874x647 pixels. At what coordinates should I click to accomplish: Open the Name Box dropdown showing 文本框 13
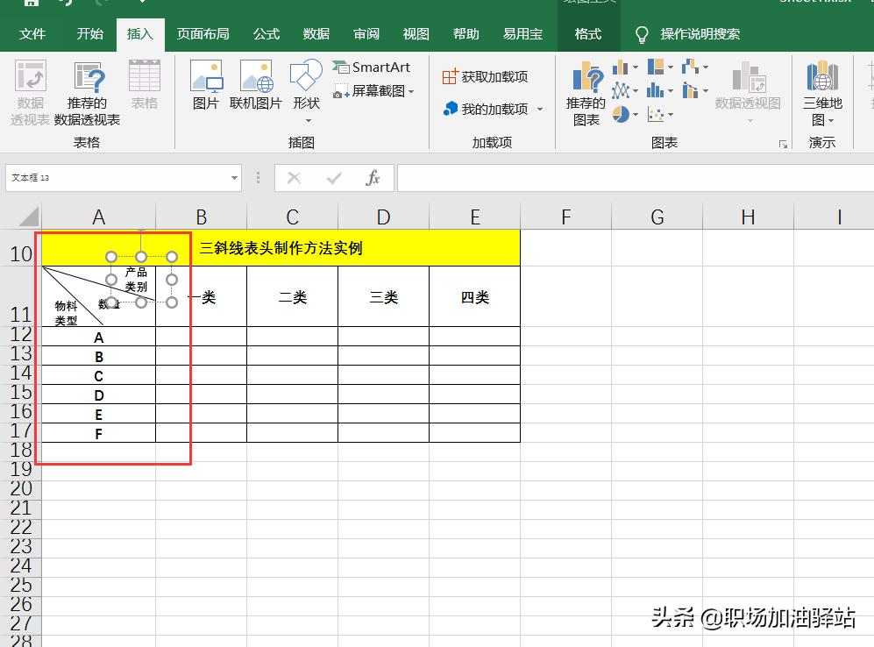233,178
